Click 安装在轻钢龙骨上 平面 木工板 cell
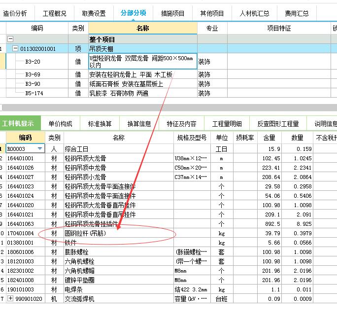The image size is (337, 321). pyautogui.click(x=143, y=74)
